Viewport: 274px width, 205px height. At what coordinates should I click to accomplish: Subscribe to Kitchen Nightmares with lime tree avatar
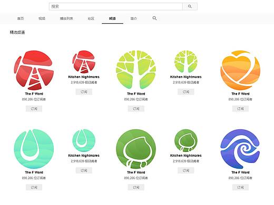186,91
